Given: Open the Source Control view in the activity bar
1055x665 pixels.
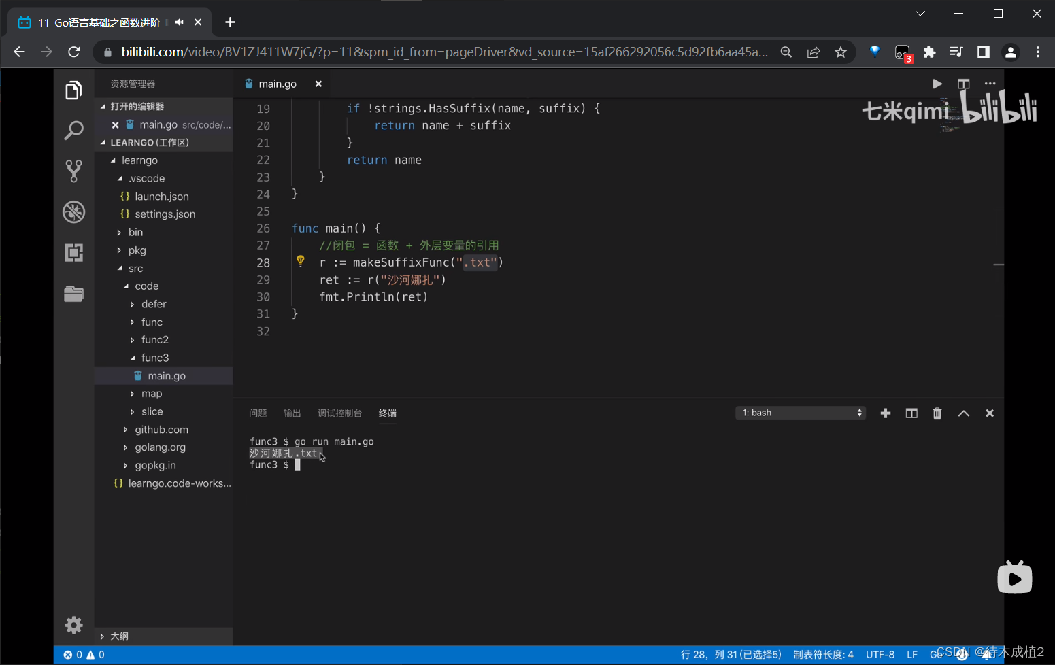Looking at the screenshot, I should click(x=73, y=171).
